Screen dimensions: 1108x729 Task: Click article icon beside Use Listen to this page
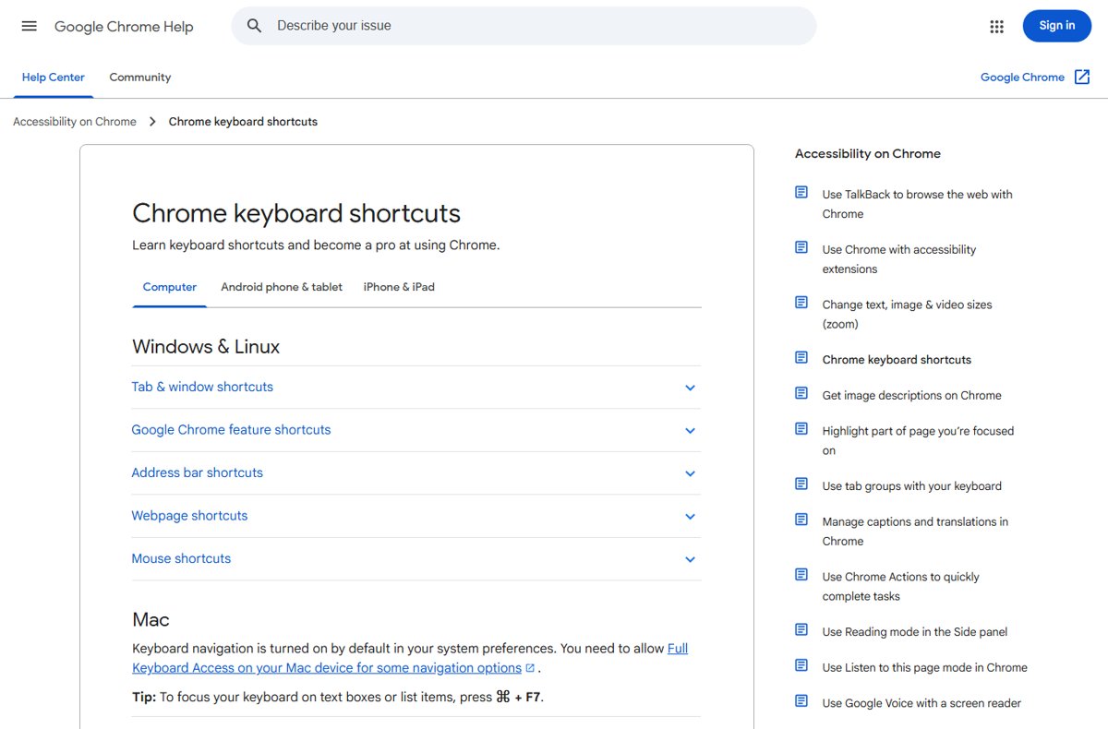tap(801, 665)
